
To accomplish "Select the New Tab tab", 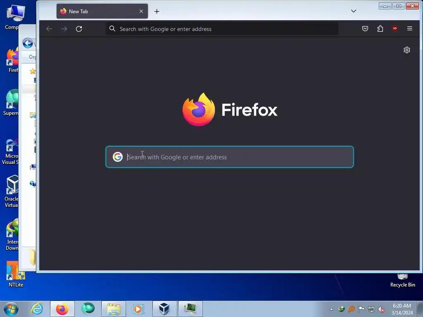I will 102,11.
